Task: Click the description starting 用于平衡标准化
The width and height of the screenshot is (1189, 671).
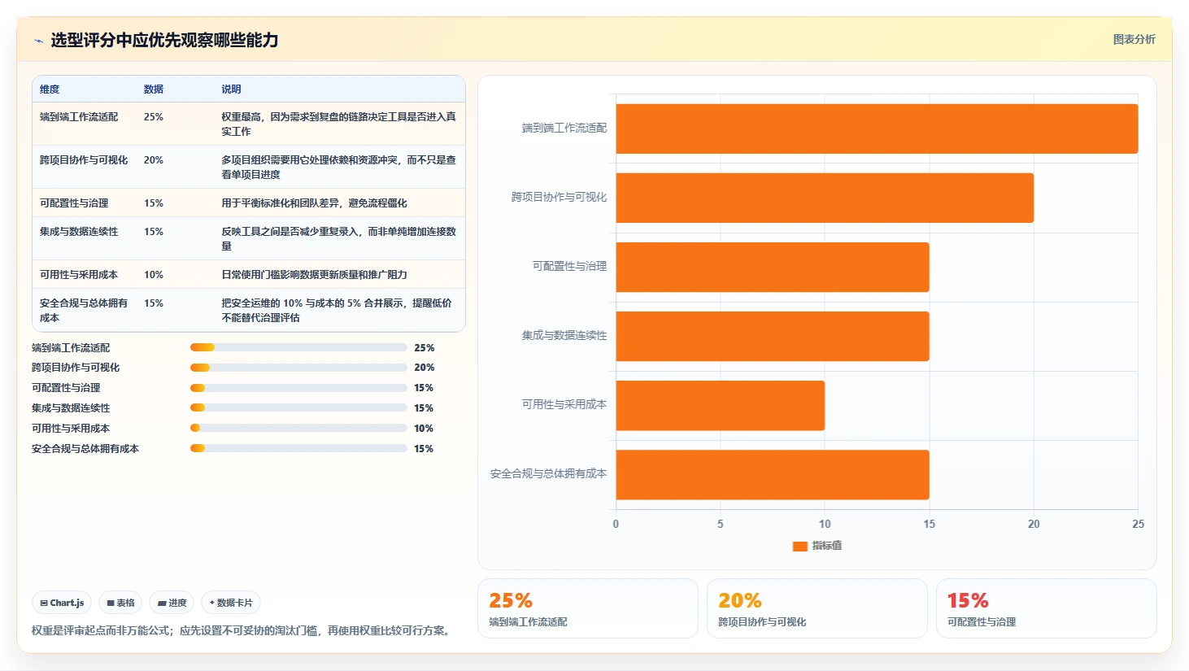Action: 314,203
